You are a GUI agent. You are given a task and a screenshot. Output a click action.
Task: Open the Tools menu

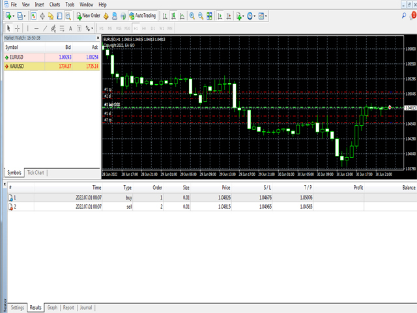coord(70,5)
